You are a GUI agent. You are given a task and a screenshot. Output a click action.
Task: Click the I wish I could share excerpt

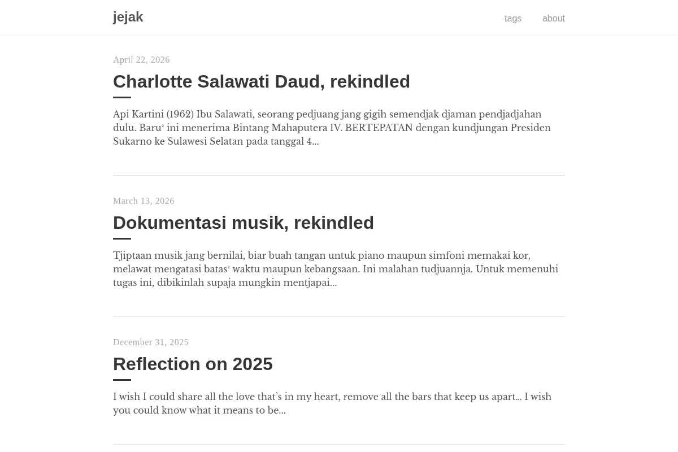[333, 403]
